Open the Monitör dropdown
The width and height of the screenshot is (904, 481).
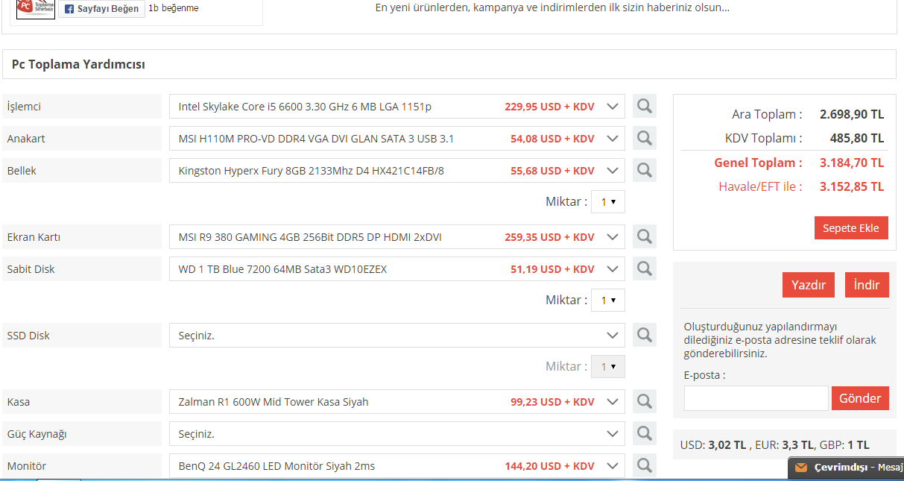397,466
